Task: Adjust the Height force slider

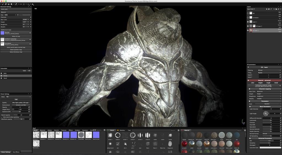Action: 20,109
